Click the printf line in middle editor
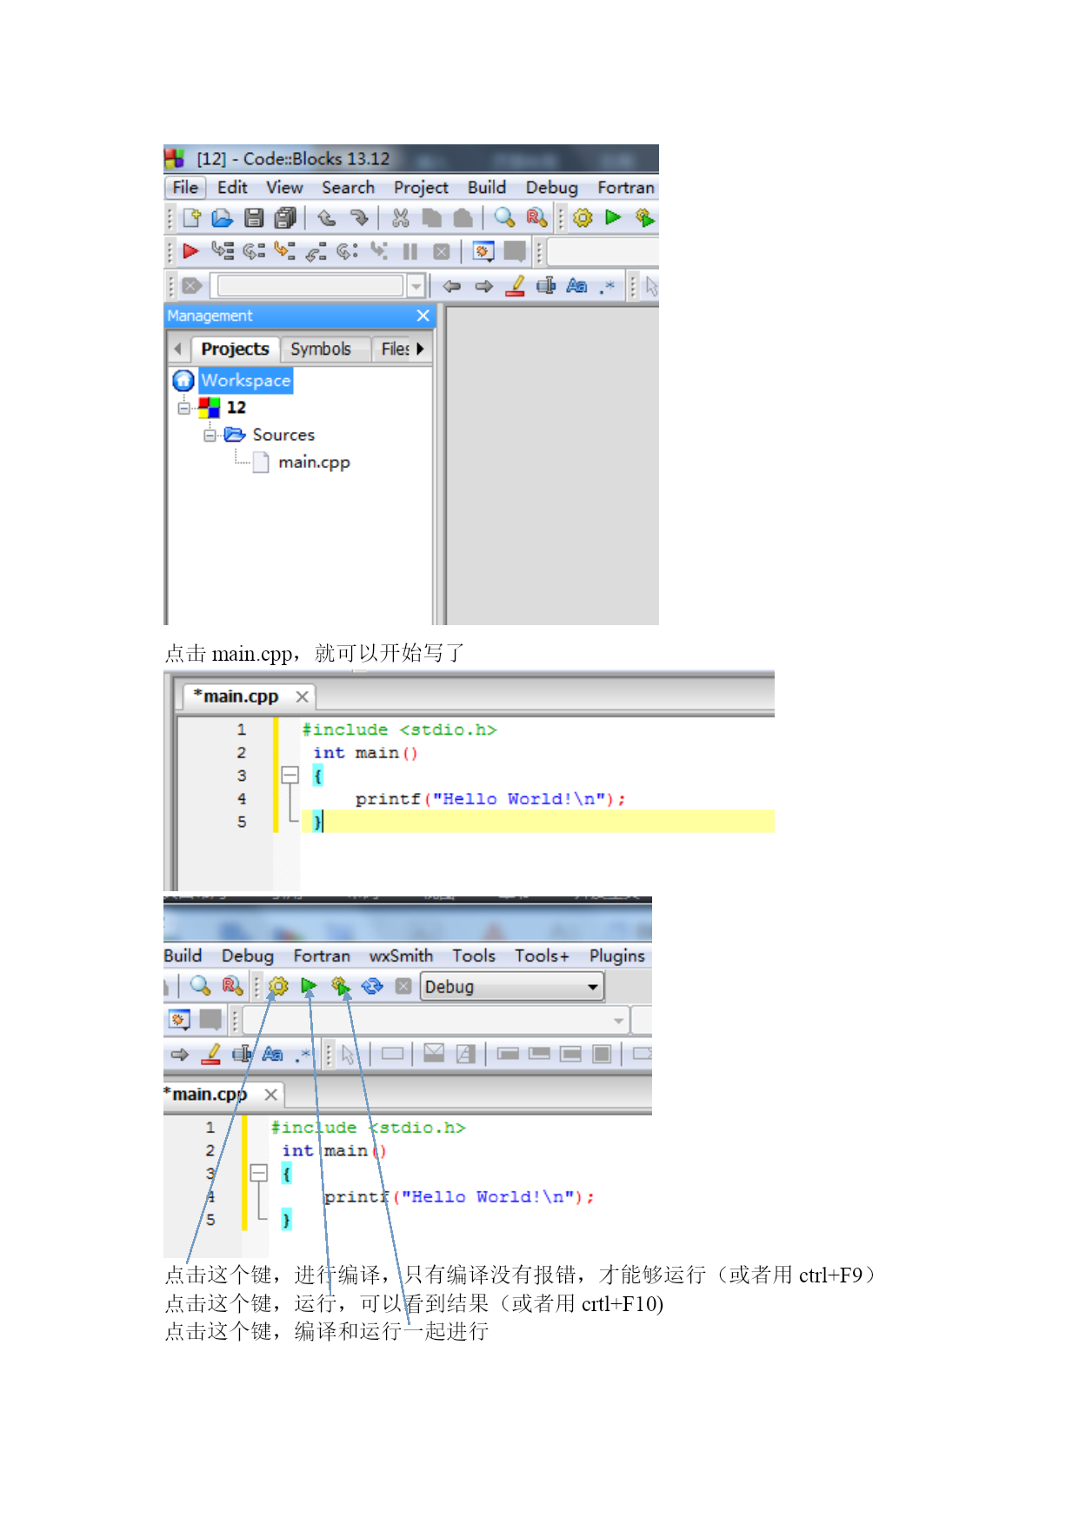1079x1525 pixels. pos(490,799)
